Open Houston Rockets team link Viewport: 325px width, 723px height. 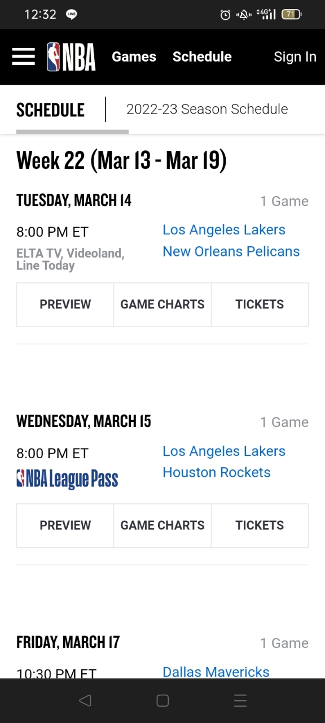pos(217,472)
